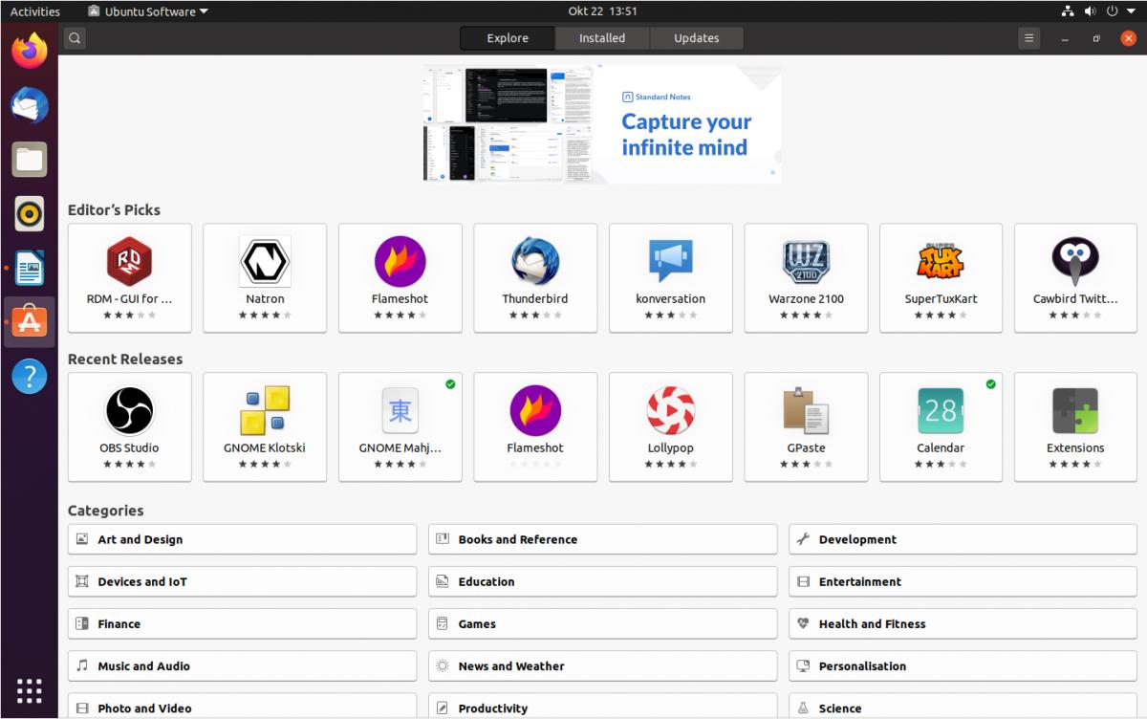Open the OBS Studio app icon
Viewport: 1147px width, 719px height.
pos(129,411)
